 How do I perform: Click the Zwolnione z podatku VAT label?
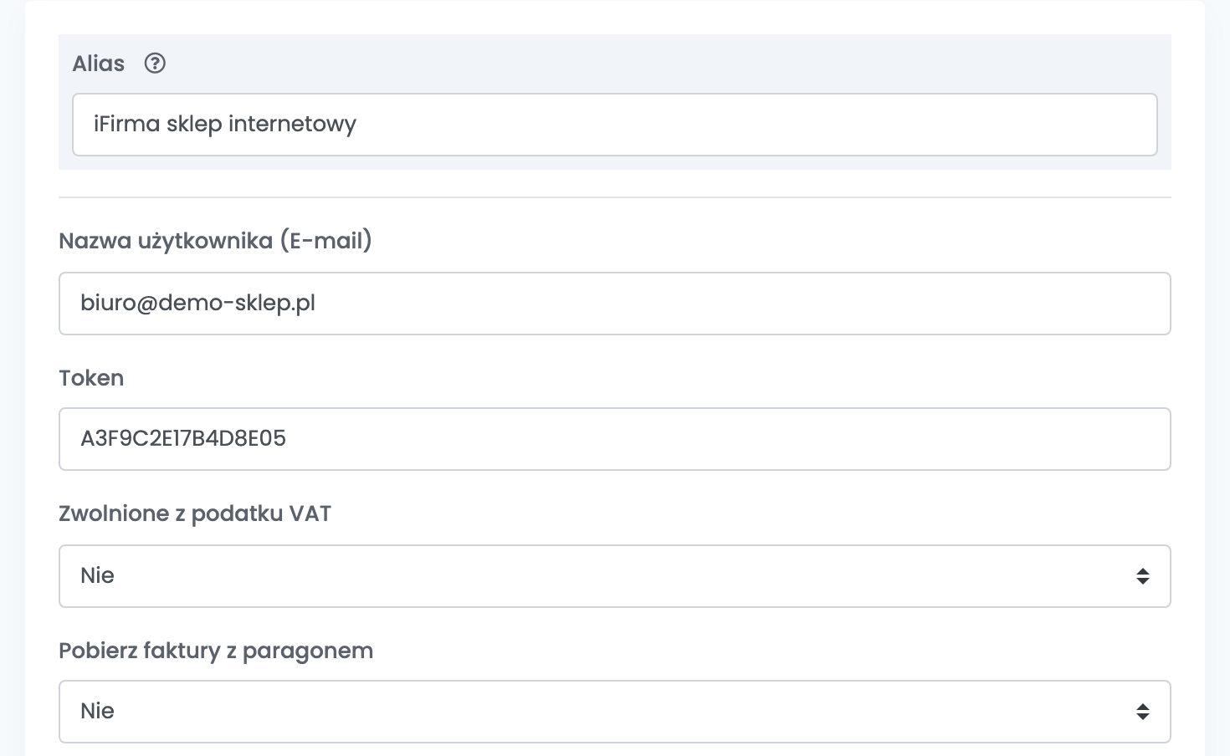pyautogui.click(x=195, y=513)
